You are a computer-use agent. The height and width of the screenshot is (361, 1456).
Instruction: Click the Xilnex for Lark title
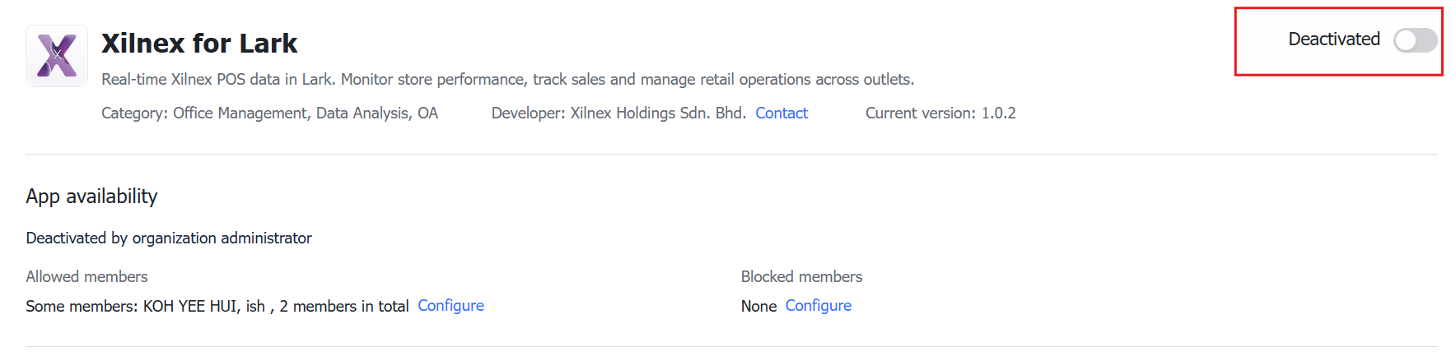199,44
